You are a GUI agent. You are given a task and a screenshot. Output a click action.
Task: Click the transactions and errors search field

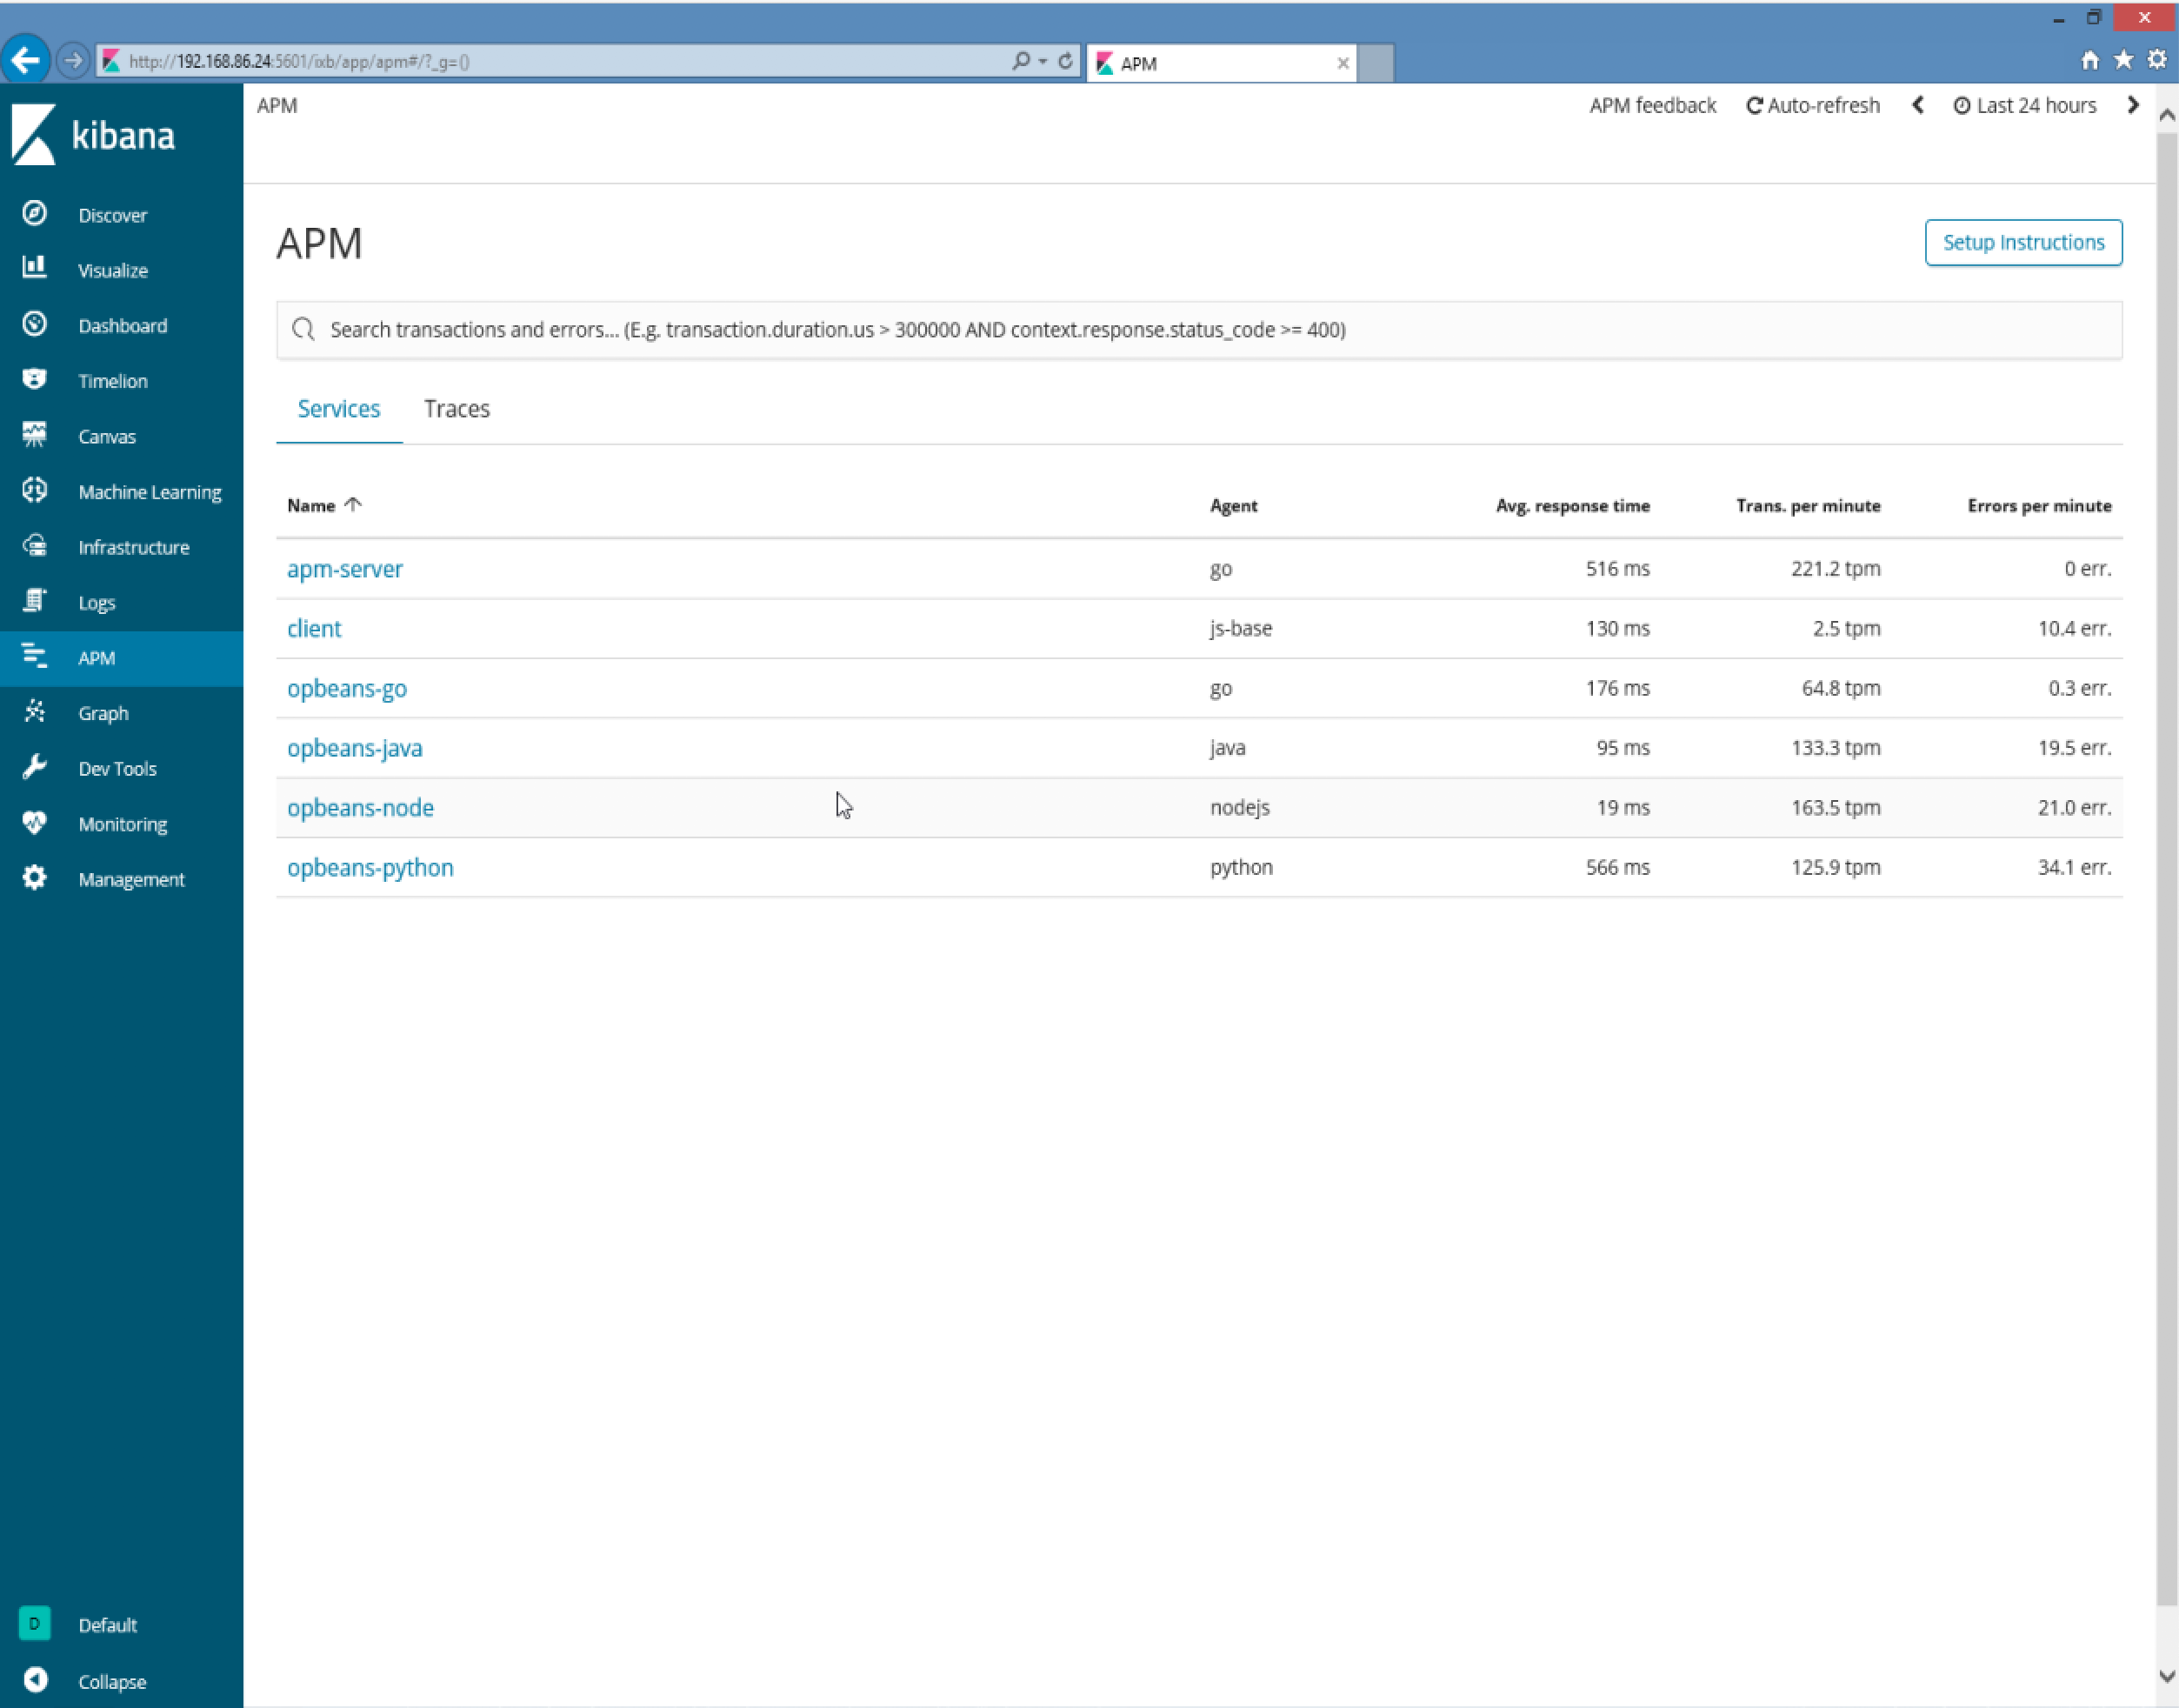[x=1198, y=330]
